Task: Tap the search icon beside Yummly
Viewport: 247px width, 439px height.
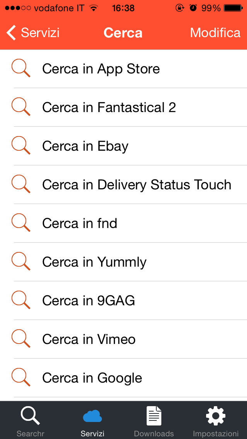Action: [x=21, y=262]
